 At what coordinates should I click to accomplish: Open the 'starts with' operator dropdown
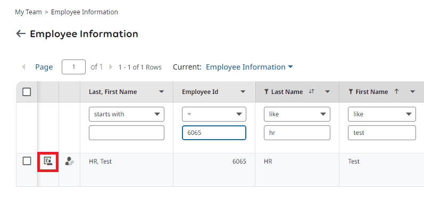(127, 114)
